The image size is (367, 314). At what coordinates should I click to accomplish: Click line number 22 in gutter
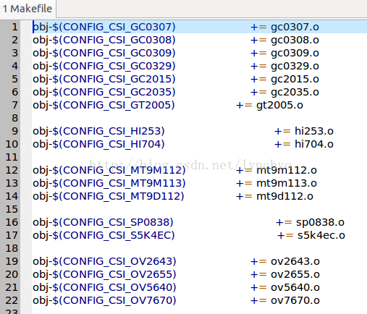coord(12,300)
